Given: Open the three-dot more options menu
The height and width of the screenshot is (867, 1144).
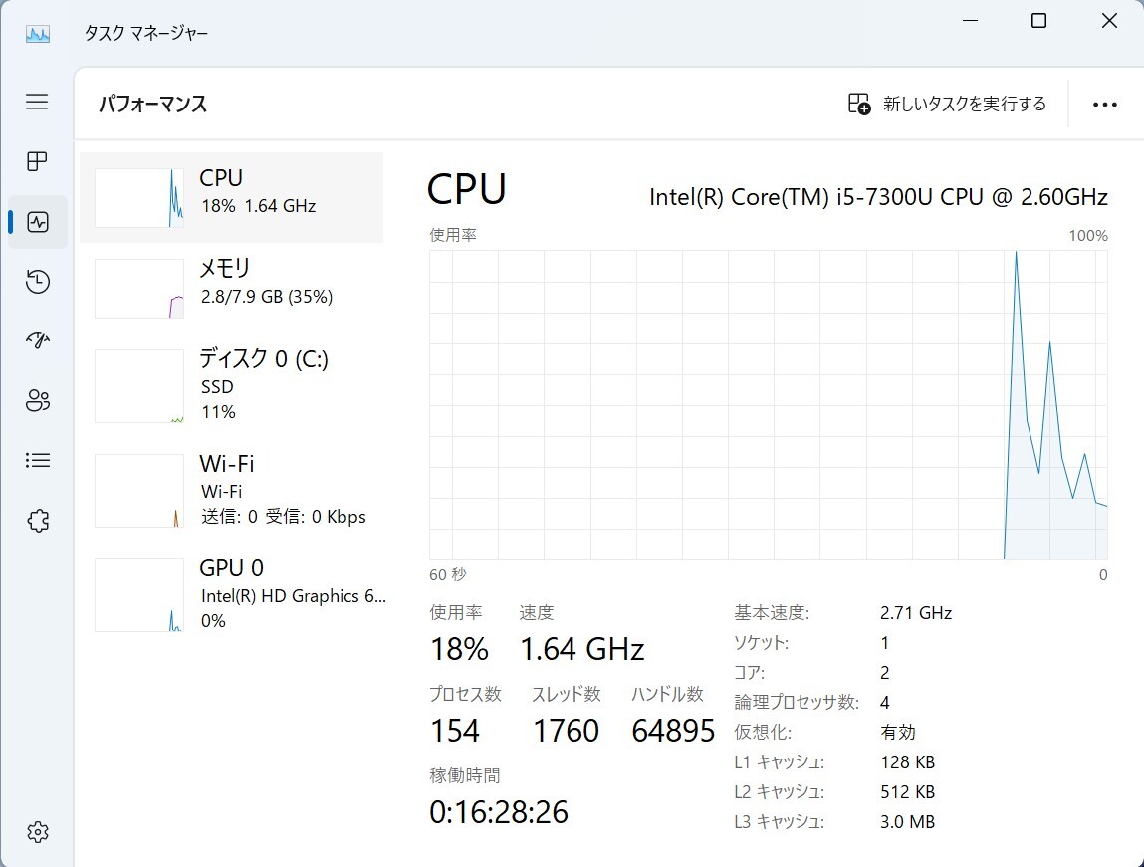Looking at the screenshot, I should coord(1104,105).
